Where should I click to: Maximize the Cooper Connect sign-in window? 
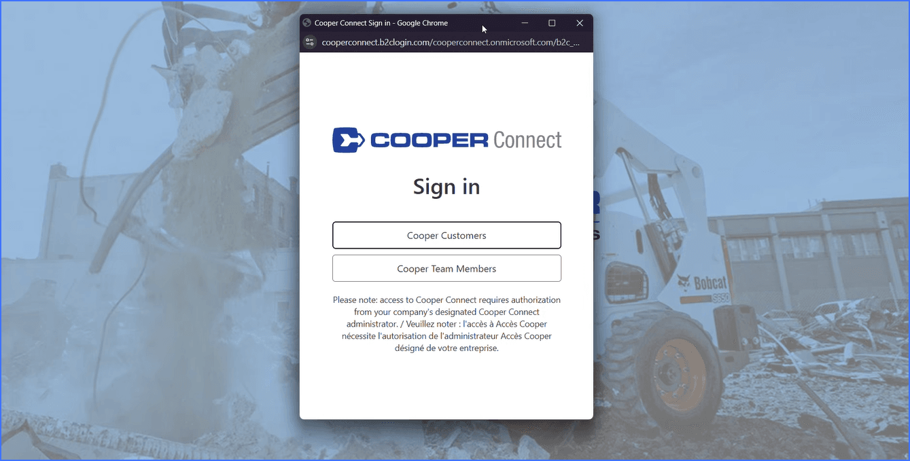click(552, 23)
